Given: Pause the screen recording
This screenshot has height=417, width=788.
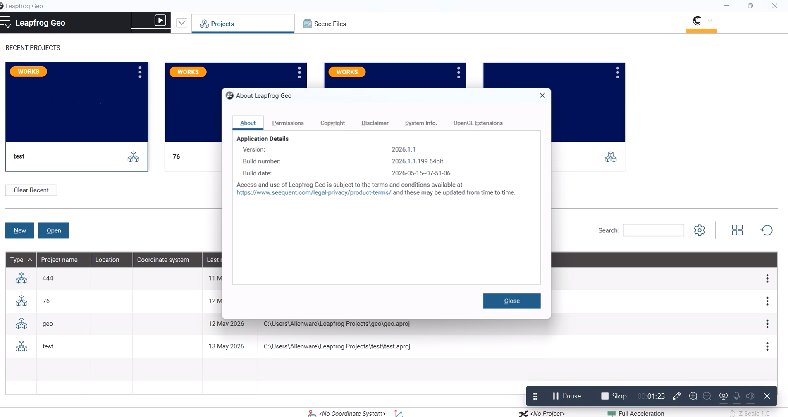Looking at the screenshot, I should [x=567, y=396].
